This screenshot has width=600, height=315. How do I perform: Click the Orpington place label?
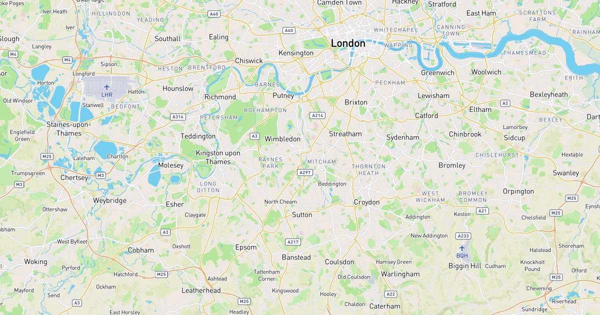point(518,191)
